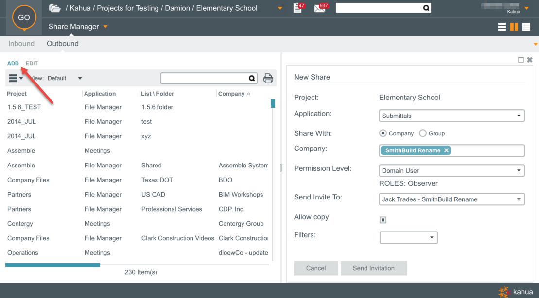Remove SmithBuild Rename company tag

click(447, 150)
